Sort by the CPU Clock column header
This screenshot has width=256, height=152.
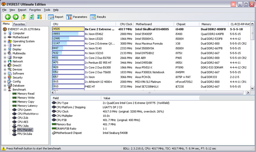(x=126, y=24)
